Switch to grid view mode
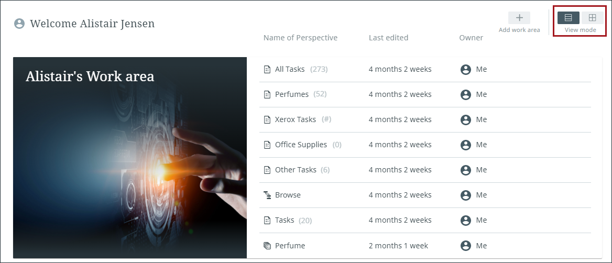The image size is (612, 263). [x=593, y=18]
